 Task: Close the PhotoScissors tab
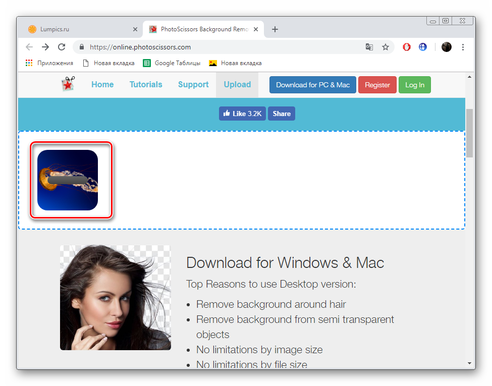point(256,29)
